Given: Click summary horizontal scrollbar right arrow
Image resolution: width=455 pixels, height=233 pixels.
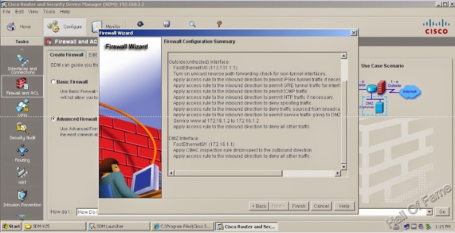Looking at the screenshot, I should (x=338, y=173).
